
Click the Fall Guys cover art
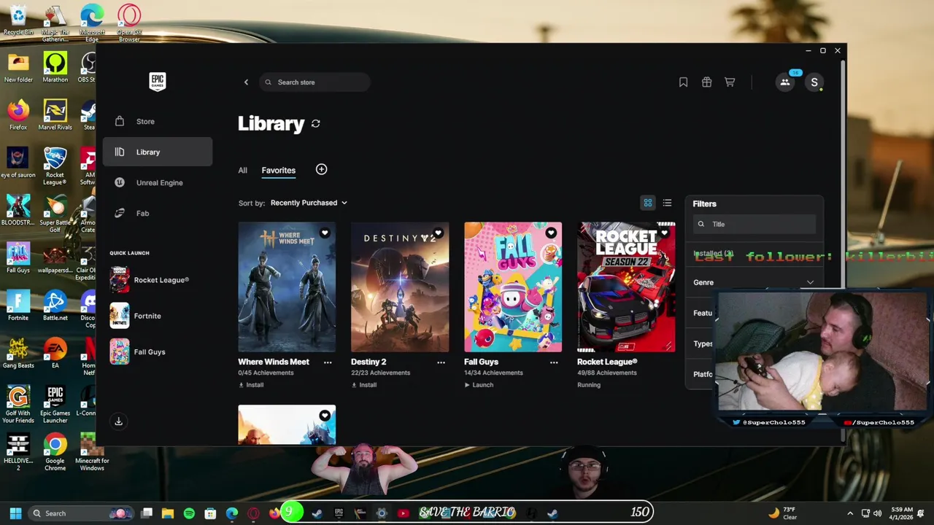point(513,287)
